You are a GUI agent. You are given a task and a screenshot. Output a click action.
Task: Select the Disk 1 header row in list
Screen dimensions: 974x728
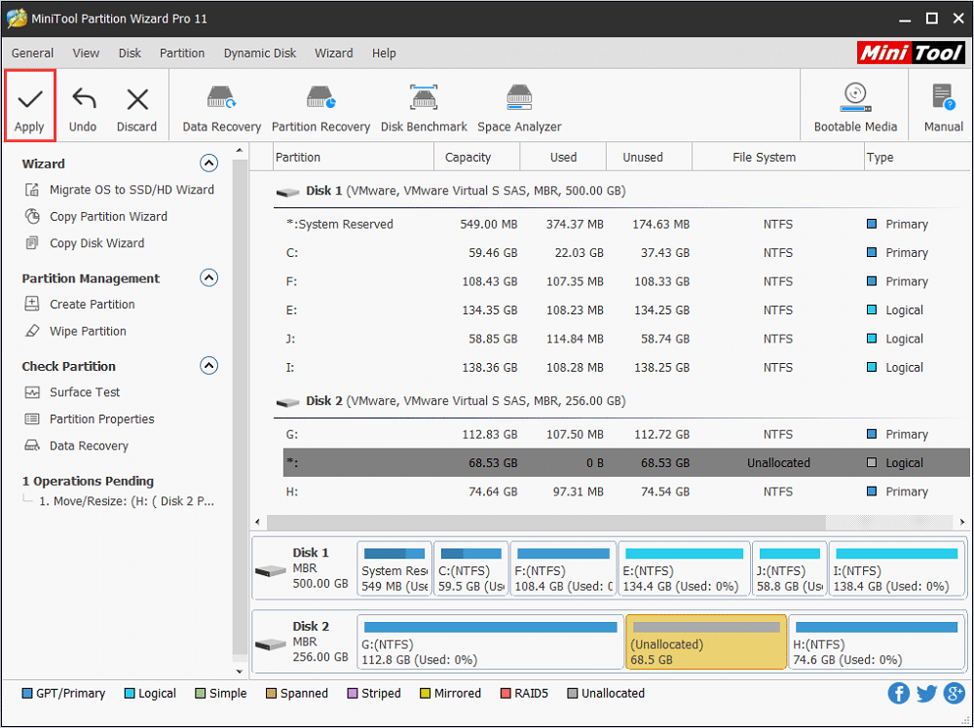[621, 191]
